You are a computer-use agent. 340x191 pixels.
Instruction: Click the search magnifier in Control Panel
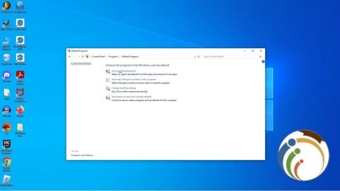pyautogui.click(x=260, y=57)
